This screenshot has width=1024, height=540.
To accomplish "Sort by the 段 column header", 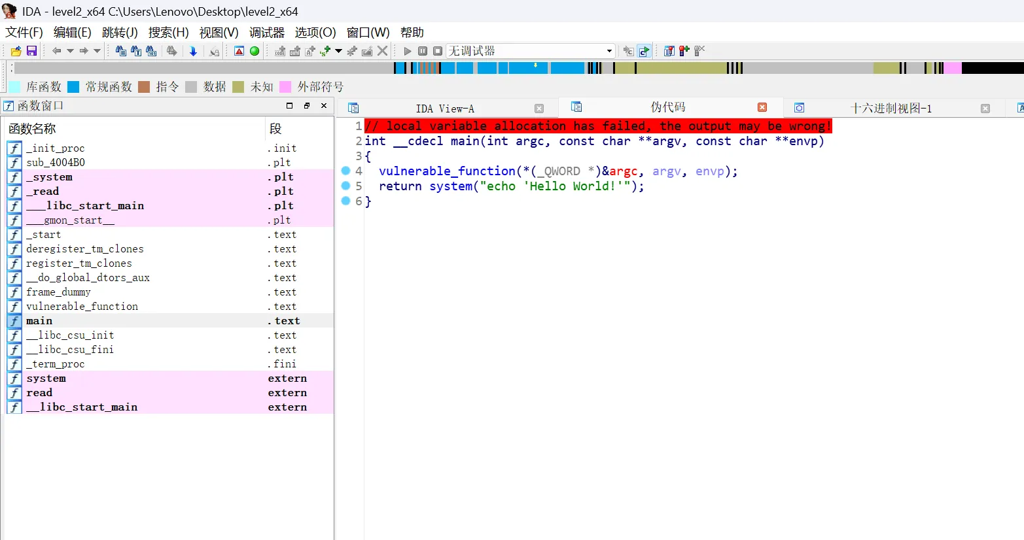I will coord(300,129).
